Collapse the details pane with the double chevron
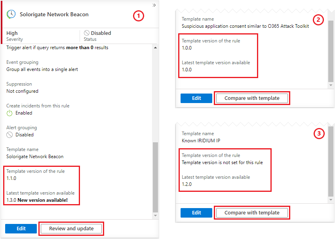This screenshot has width=335, height=239. pos(154,5)
